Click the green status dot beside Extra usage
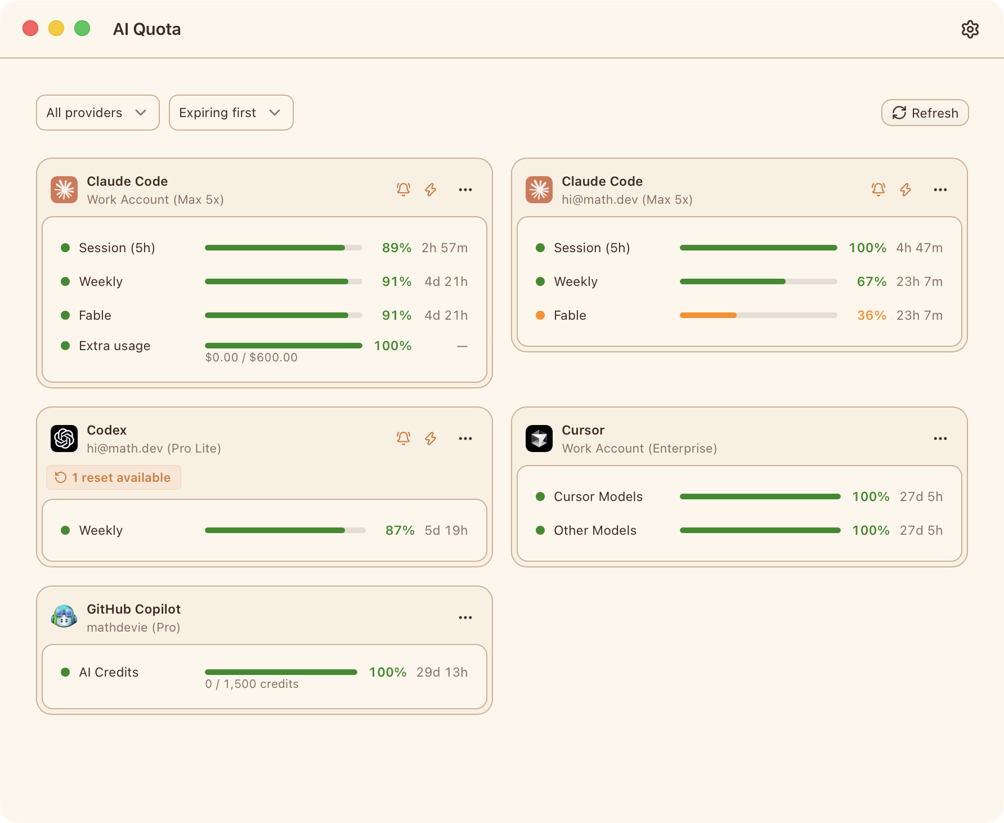This screenshot has width=1004, height=823. 65,346
